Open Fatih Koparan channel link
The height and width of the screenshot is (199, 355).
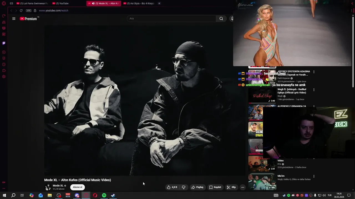[283, 78]
